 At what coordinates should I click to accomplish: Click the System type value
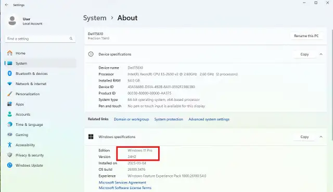coord(164,99)
